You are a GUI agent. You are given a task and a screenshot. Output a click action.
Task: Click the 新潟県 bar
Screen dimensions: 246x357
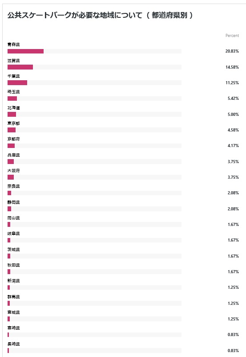click(x=8, y=287)
